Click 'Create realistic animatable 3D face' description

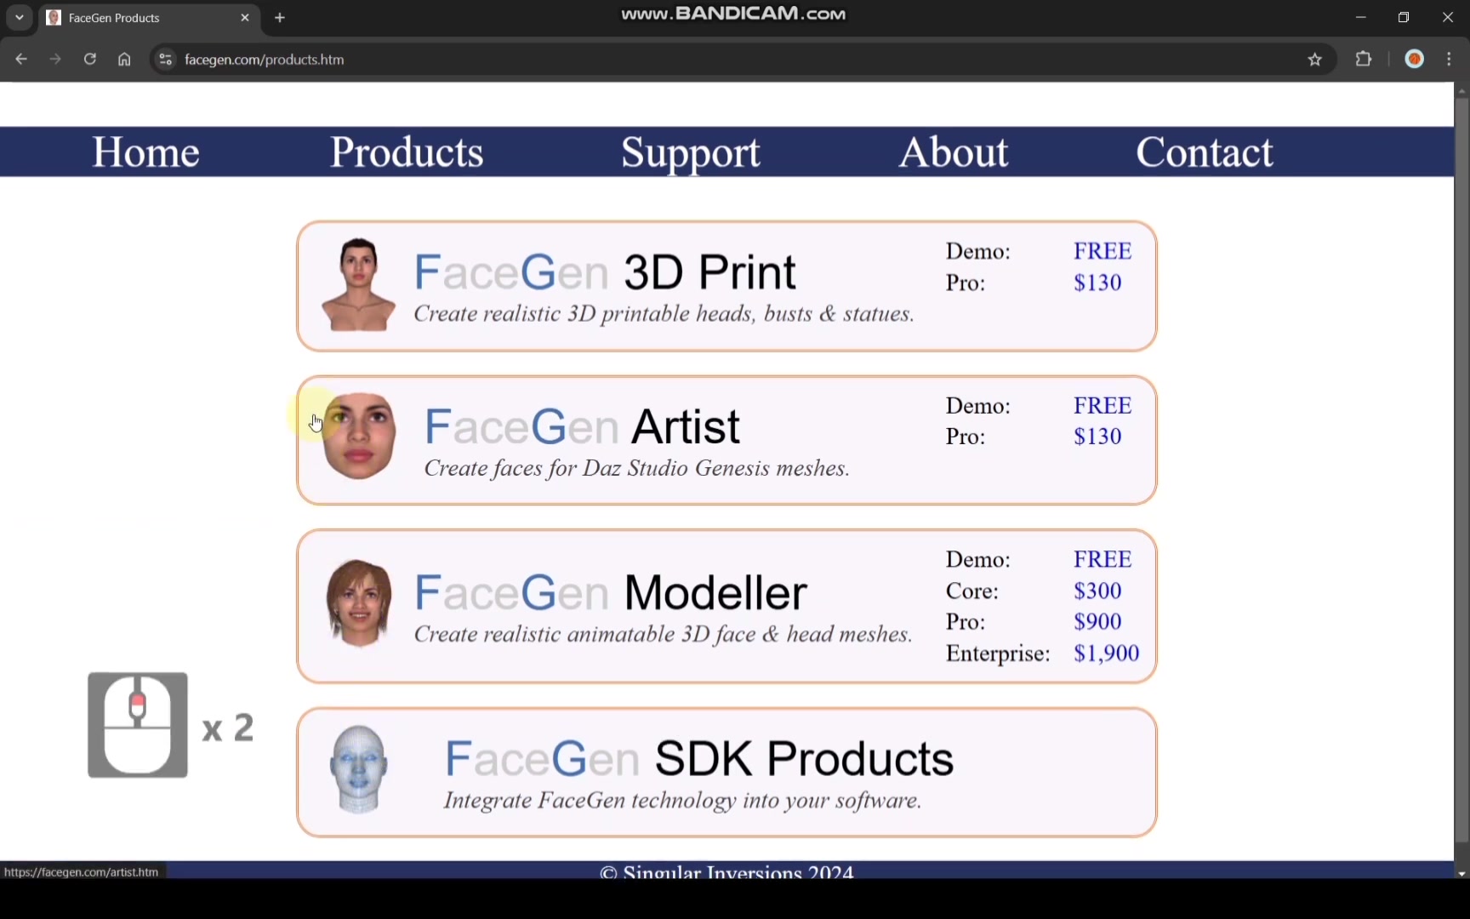[663, 634]
